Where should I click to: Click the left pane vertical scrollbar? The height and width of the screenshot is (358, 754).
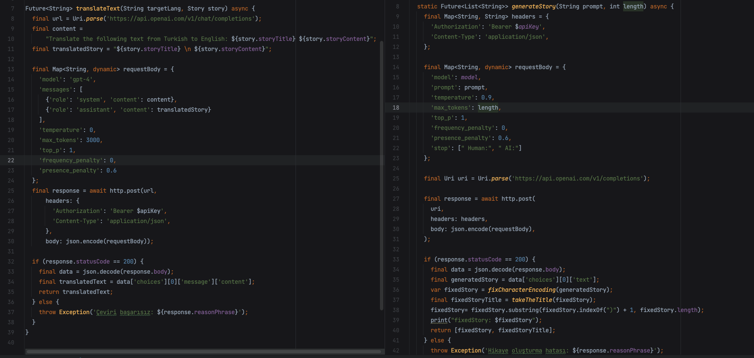tap(382, 175)
